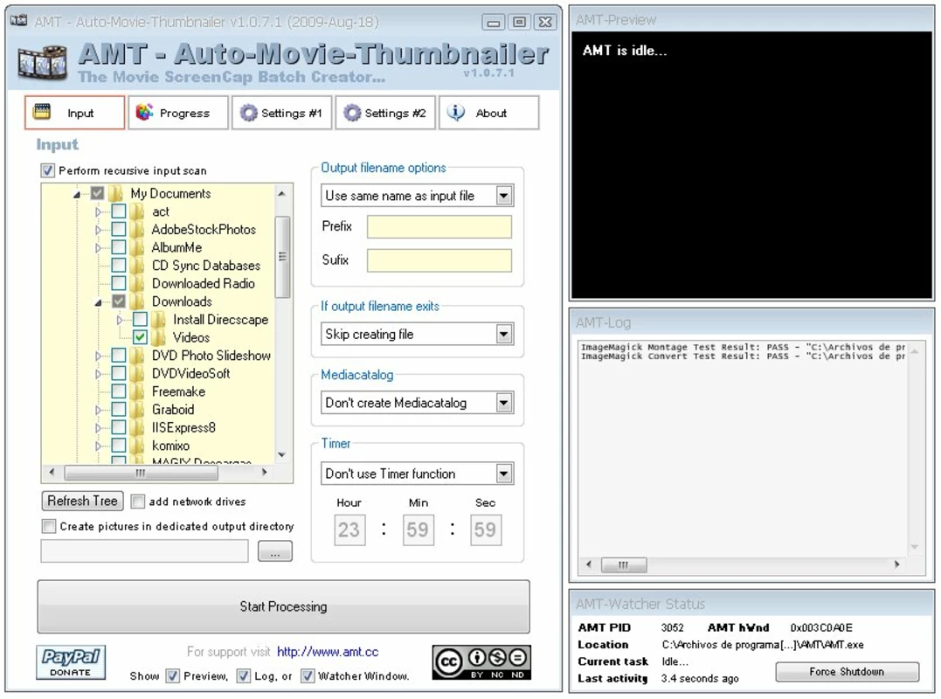
Task: Toggle Show Watcher Window checkbox
Action: [308, 675]
